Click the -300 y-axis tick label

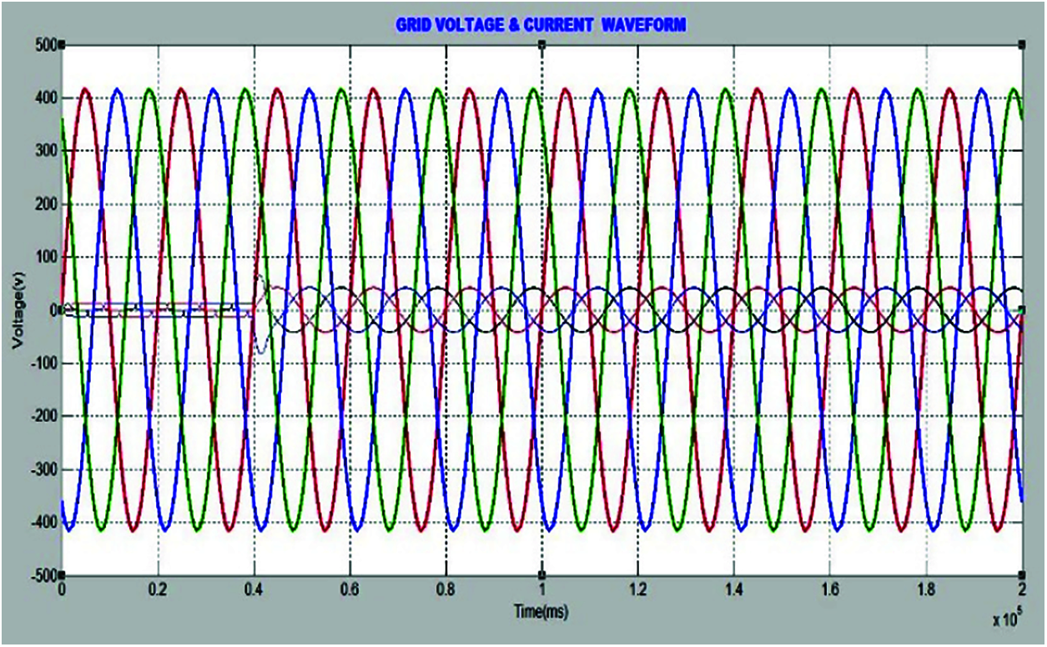click(x=40, y=469)
